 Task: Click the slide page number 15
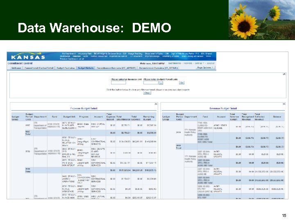coord(284,216)
